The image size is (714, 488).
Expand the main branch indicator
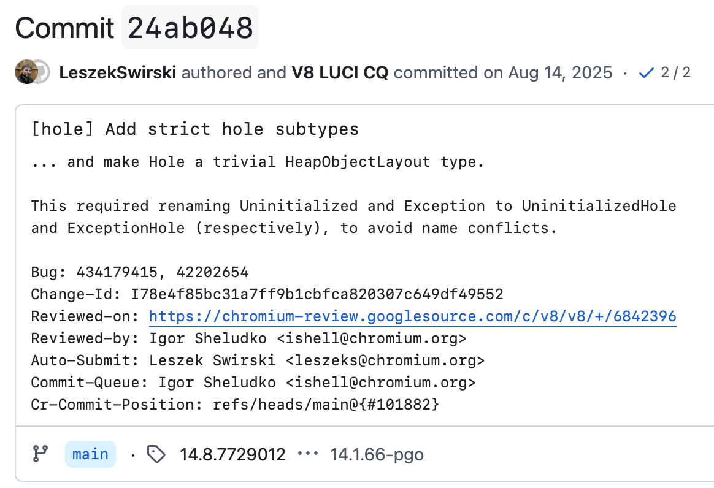pyautogui.click(x=90, y=454)
